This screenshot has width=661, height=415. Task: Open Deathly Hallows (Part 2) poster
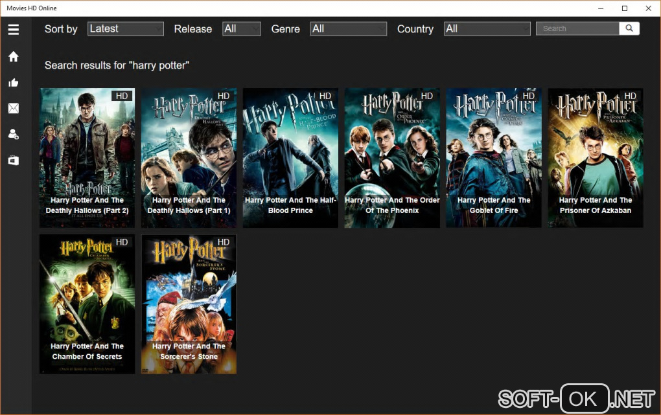coord(87,158)
